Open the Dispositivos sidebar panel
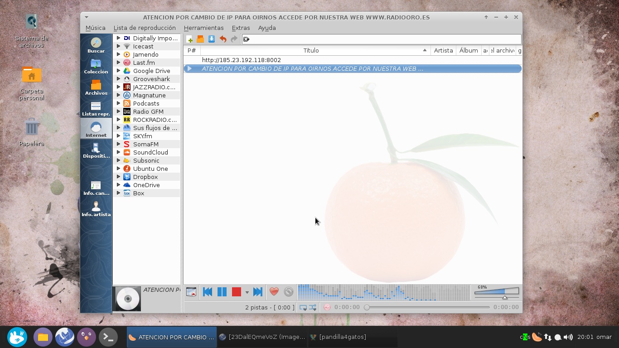 [96, 150]
